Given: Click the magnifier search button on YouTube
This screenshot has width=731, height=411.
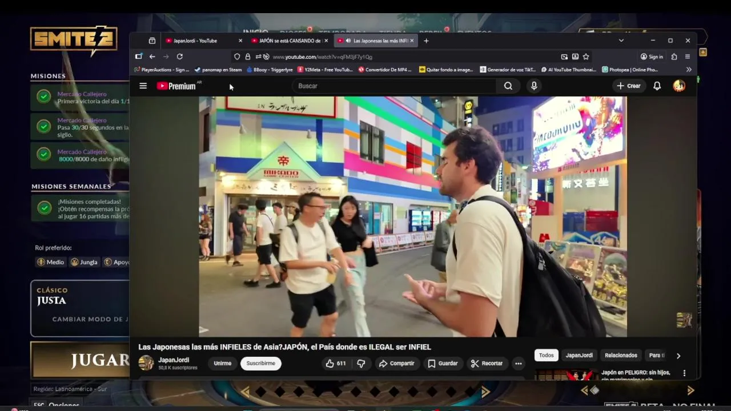Looking at the screenshot, I should (508, 86).
